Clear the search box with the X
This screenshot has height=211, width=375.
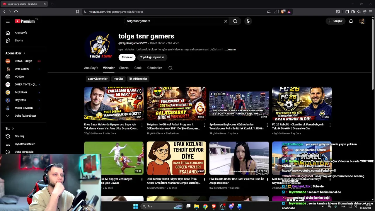226,21
